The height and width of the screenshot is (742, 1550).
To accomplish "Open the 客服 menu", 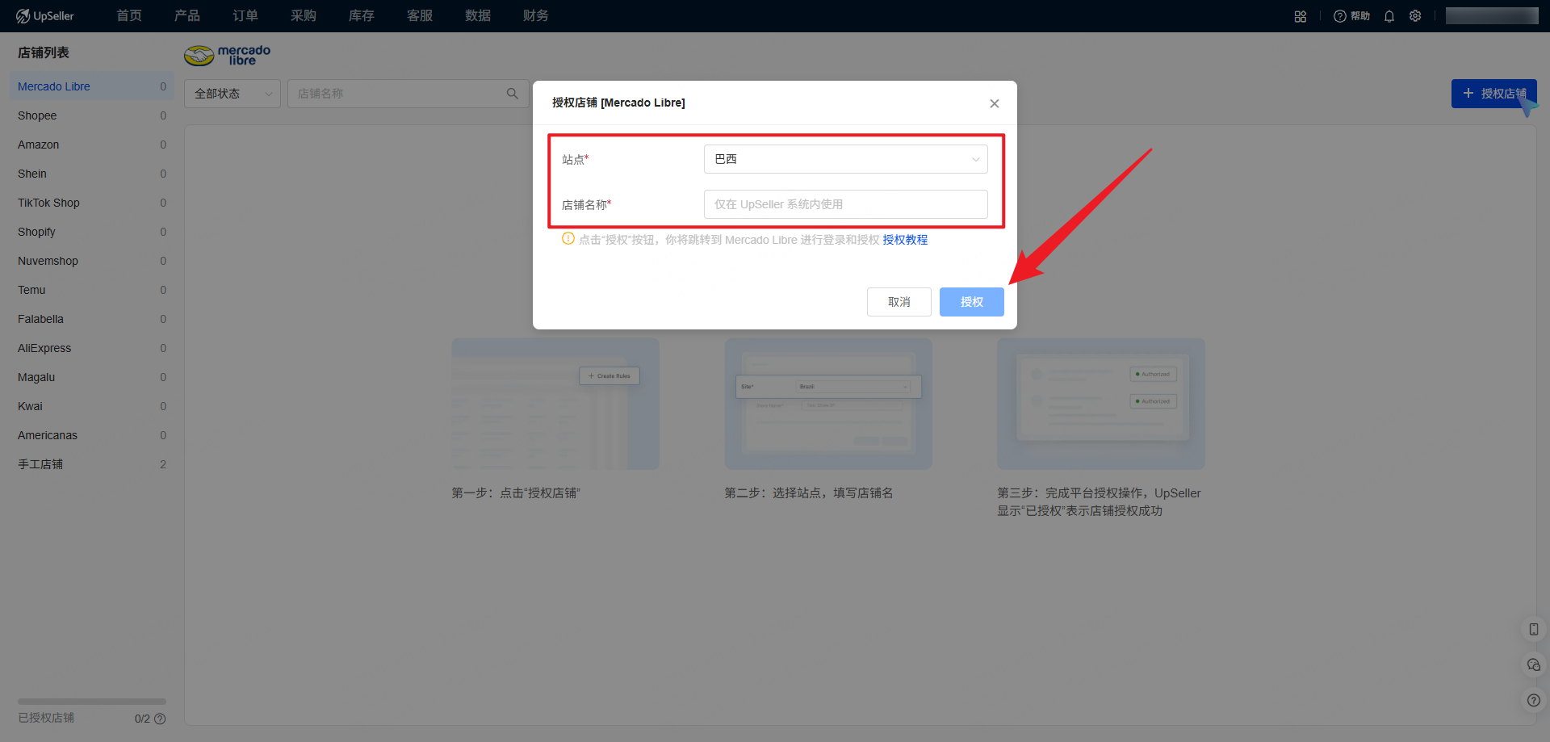I will point(420,16).
